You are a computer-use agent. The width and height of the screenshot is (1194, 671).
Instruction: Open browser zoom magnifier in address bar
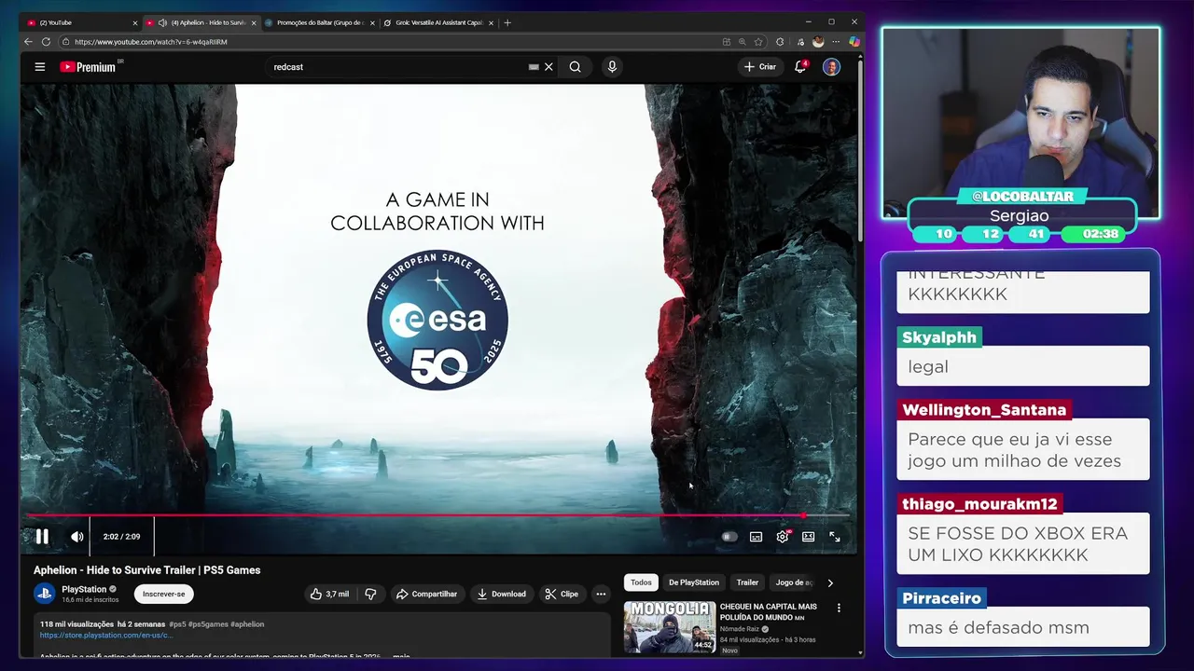click(743, 41)
